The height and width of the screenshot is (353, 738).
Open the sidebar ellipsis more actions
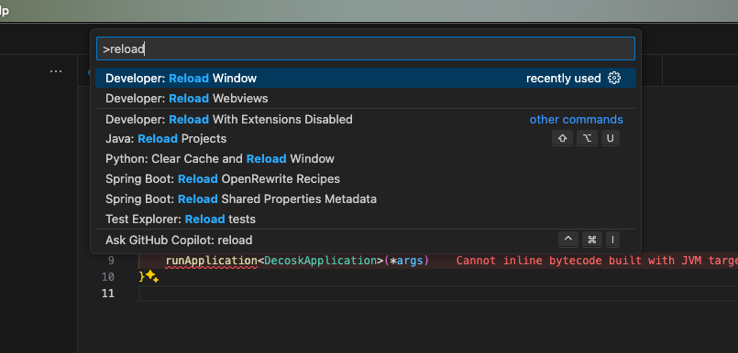[56, 71]
